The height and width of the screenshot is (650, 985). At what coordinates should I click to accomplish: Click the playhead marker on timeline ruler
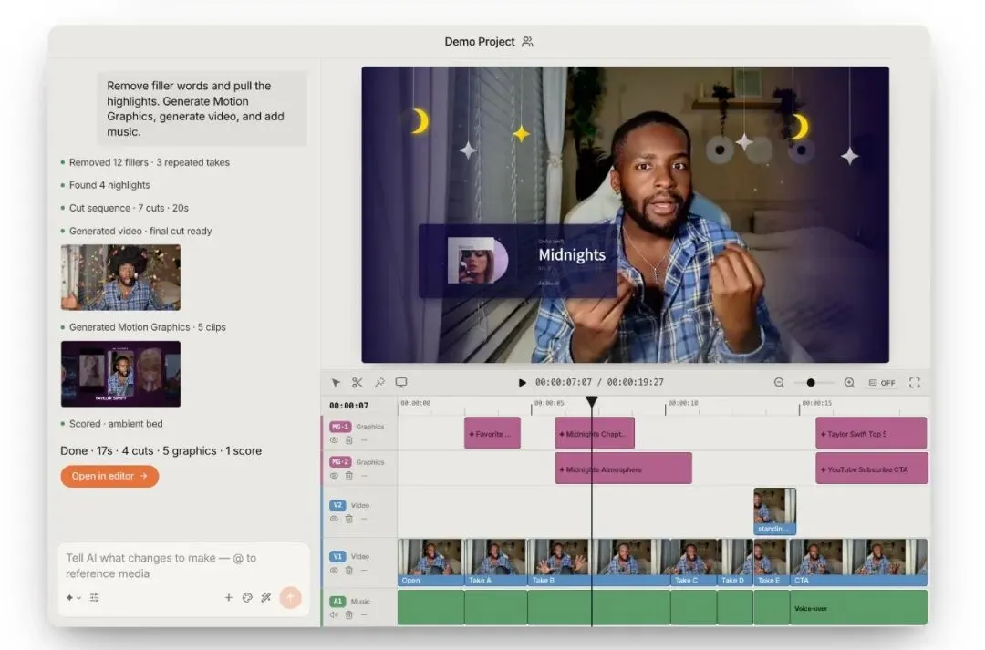coord(592,401)
